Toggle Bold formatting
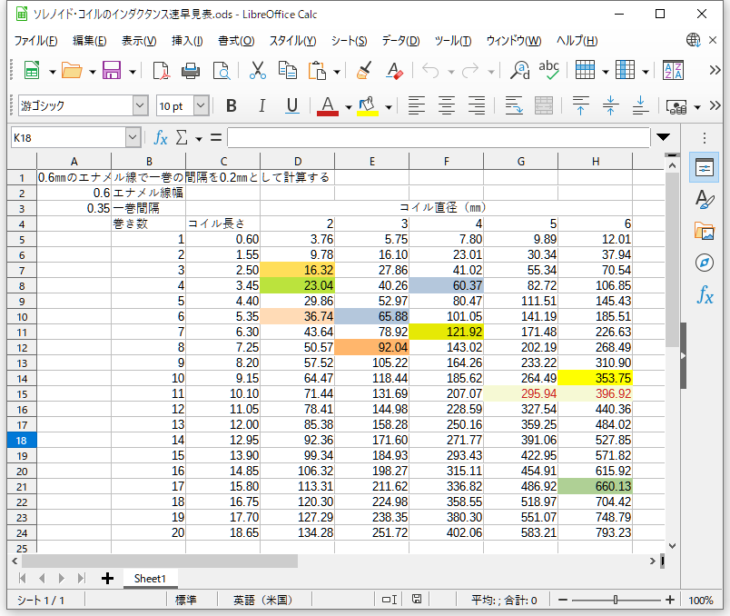 tap(232, 105)
